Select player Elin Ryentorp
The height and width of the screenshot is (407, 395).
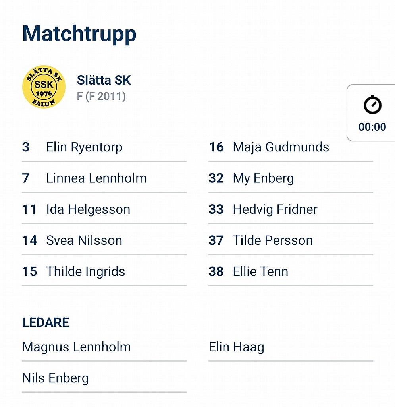click(x=104, y=147)
